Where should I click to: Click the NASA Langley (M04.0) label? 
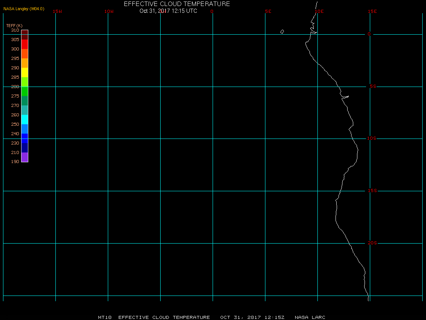24,9
